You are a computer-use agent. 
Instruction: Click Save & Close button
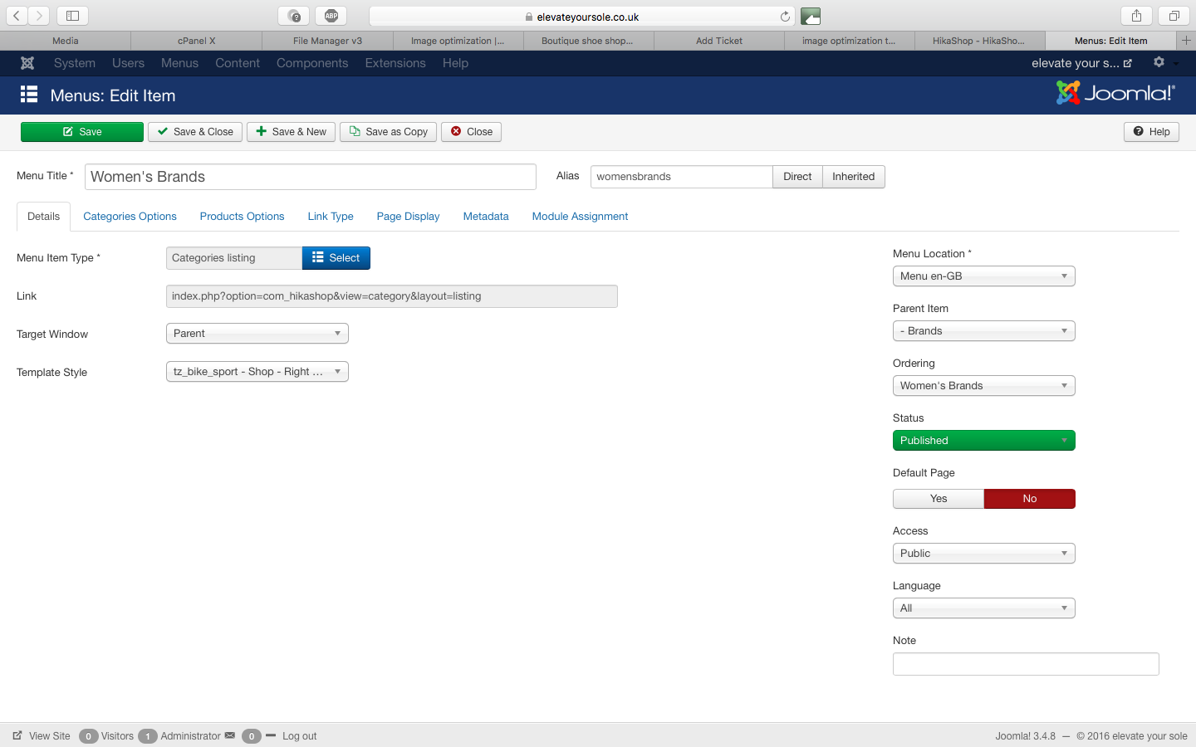(x=195, y=132)
